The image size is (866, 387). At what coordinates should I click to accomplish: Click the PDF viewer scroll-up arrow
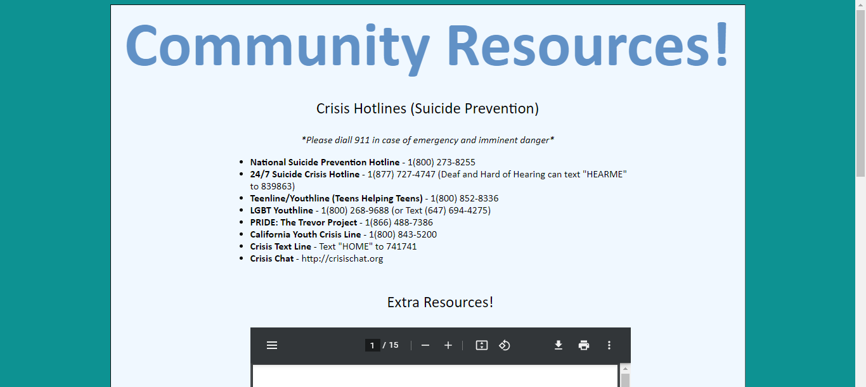[625, 369]
